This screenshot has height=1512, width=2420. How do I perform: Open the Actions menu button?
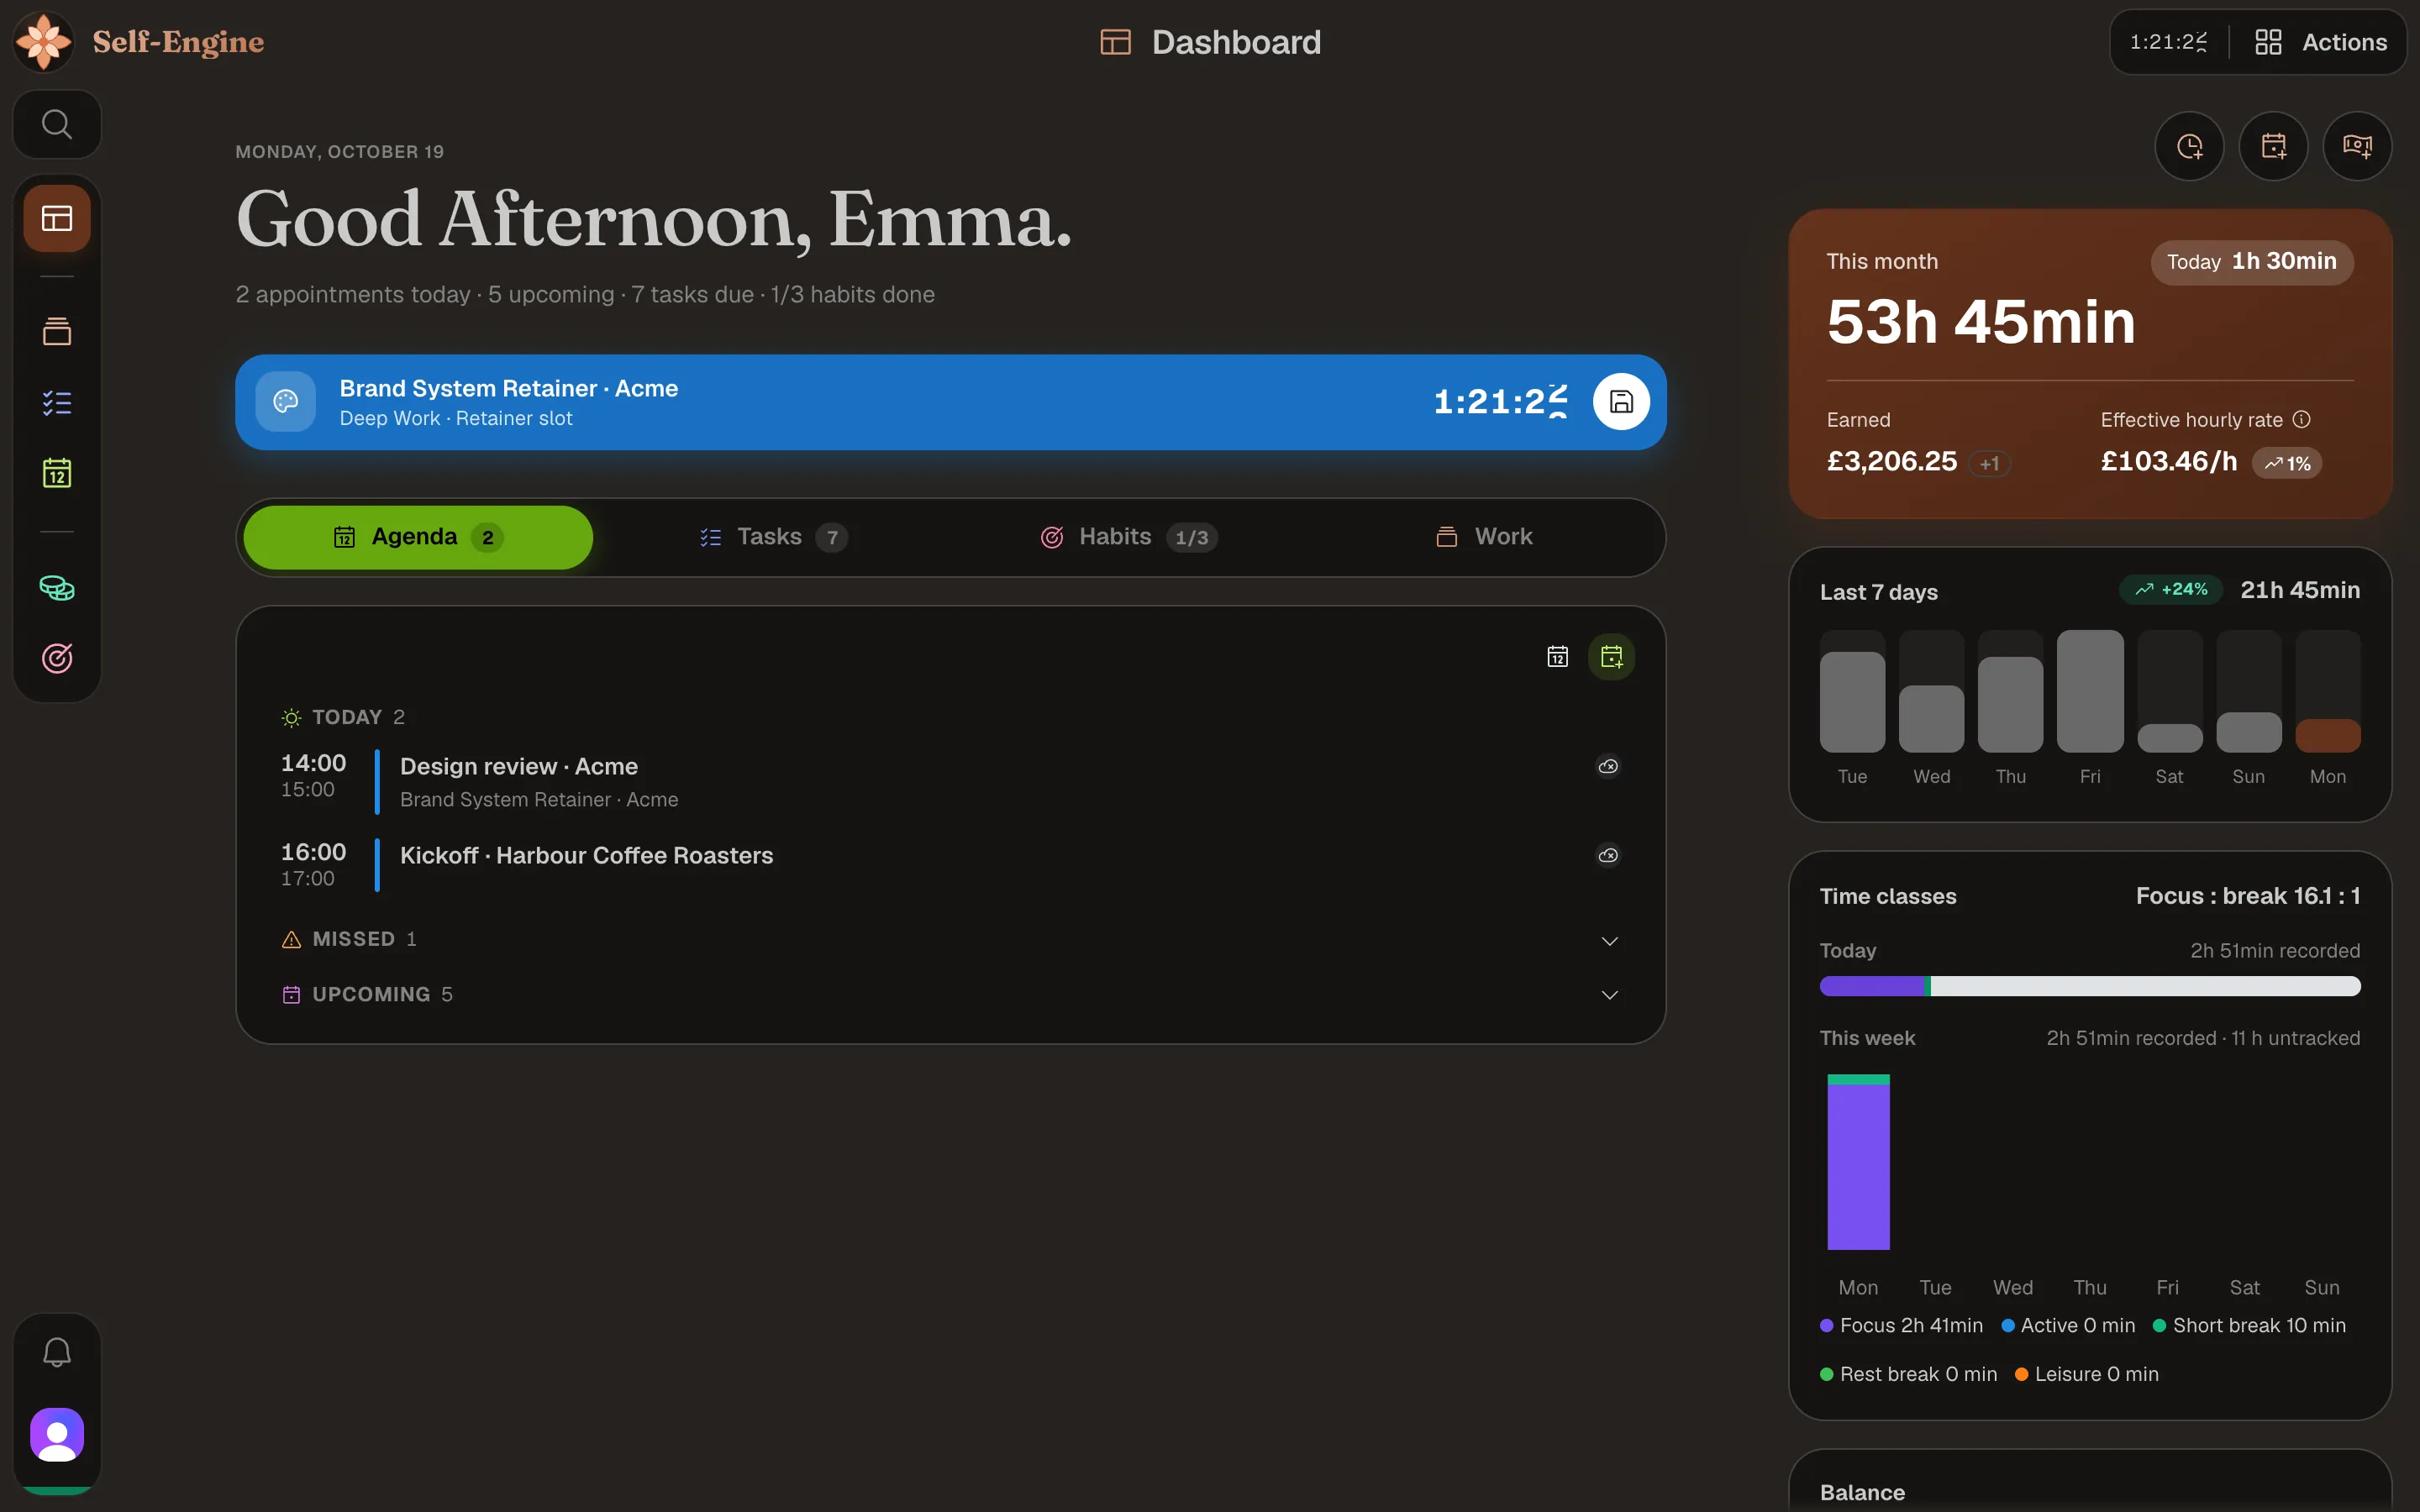[x=2321, y=42]
